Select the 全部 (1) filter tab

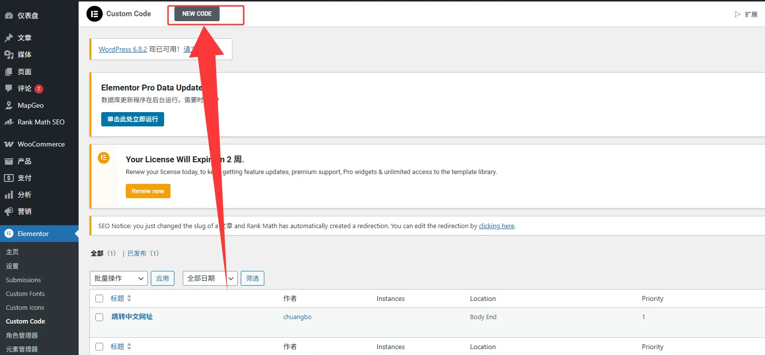pos(103,253)
